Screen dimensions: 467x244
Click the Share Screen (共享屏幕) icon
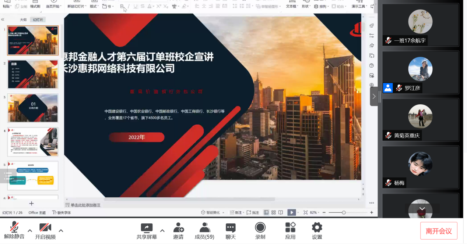[147, 228]
